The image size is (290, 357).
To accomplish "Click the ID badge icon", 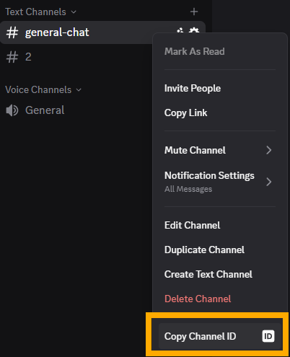I will (x=268, y=336).
